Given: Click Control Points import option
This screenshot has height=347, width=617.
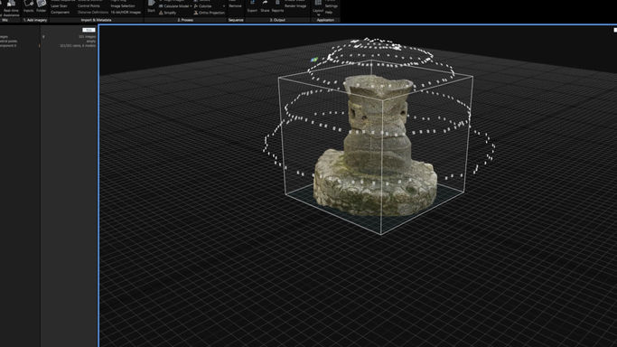Looking at the screenshot, I should coord(89,6).
